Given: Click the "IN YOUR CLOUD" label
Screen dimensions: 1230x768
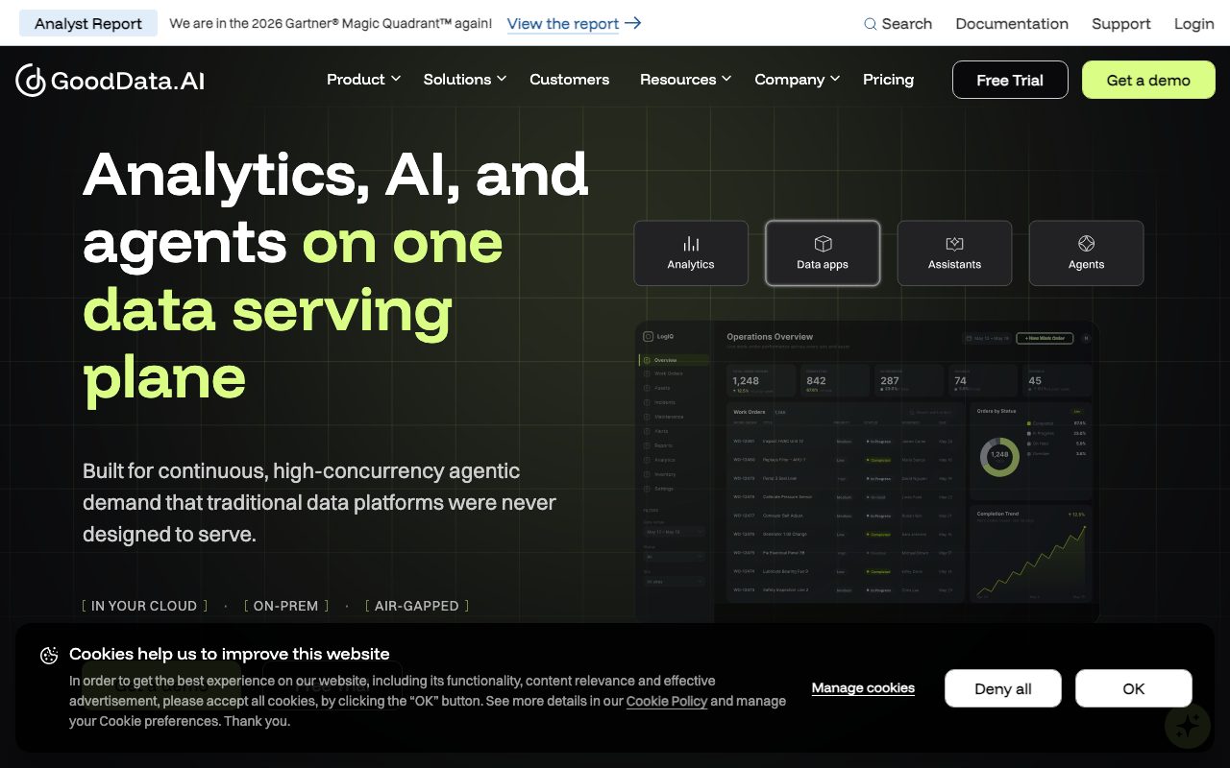Looking at the screenshot, I should pos(144,606).
